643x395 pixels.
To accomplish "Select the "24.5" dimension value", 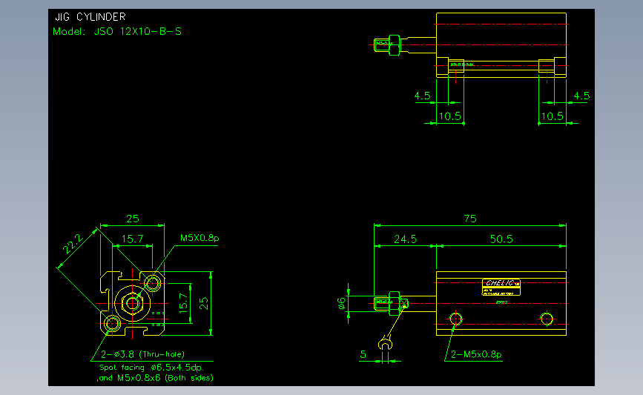I will 405,239.
